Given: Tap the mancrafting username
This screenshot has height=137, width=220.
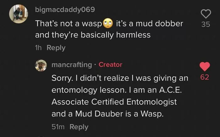Looking at the screenshot, I should (72, 65).
